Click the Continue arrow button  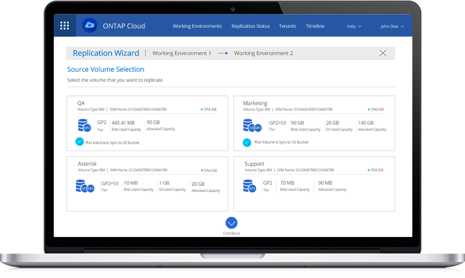[231, 223]
